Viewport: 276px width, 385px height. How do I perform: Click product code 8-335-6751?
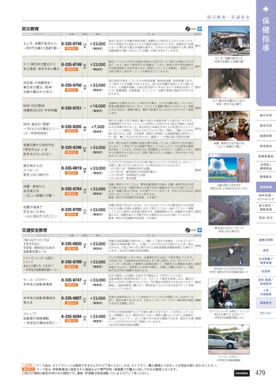72,108
